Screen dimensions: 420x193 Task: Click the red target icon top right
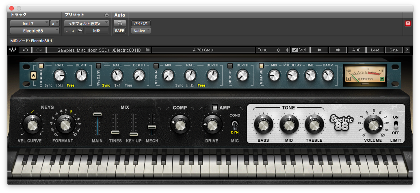(408, 23)
